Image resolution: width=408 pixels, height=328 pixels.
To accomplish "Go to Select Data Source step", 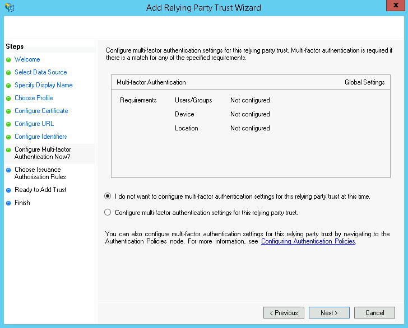I will pyautogui.click(x=41, y=72).
